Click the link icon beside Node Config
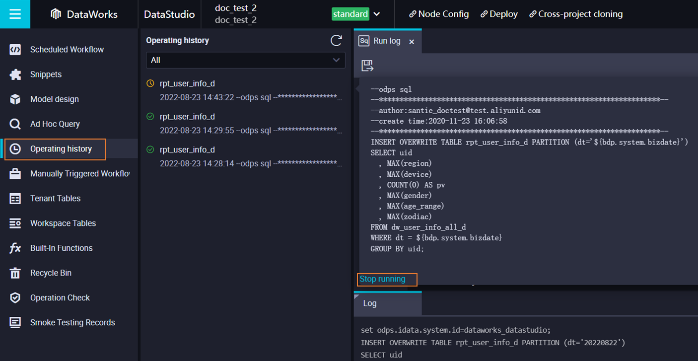This screenshot has height=361, width=698. coord(412,14)
